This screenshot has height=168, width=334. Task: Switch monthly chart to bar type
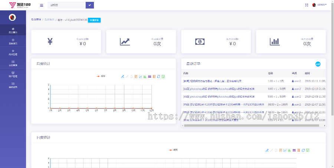(x=145, y=77)
